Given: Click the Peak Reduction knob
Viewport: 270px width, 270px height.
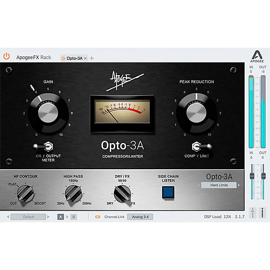Looking at the screenshot, I should click(196, 108).
